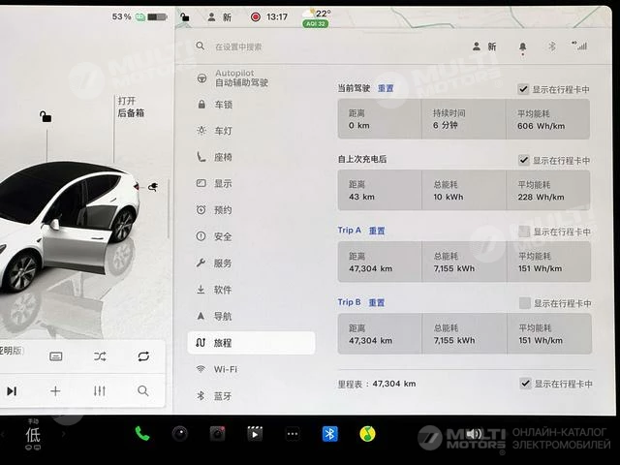
Task: Open the notifications bell icon
Action: click(x=522, y=47)
